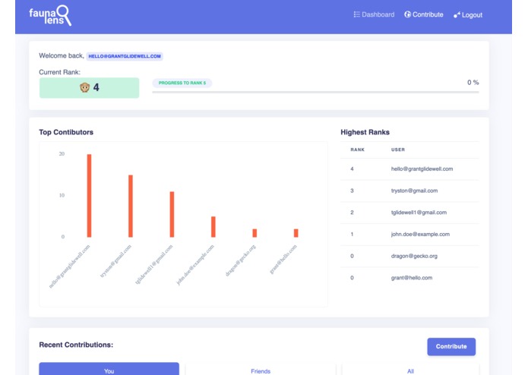This screenshot has width=528, height=375.
Task: Click the y-axis label 20 on chart
Action: 62,153
